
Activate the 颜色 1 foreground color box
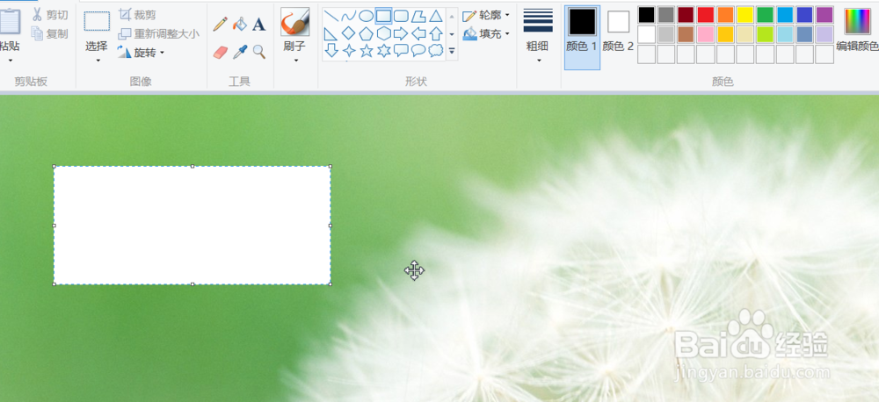coord(582,37)
